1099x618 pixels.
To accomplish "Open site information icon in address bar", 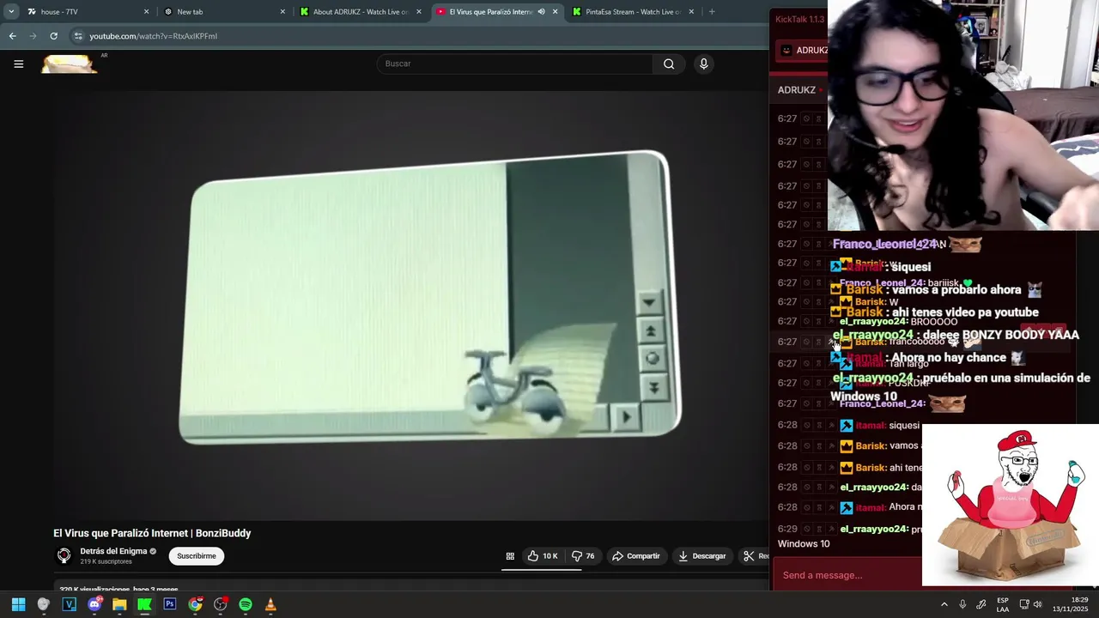I will tap(78, 36).
